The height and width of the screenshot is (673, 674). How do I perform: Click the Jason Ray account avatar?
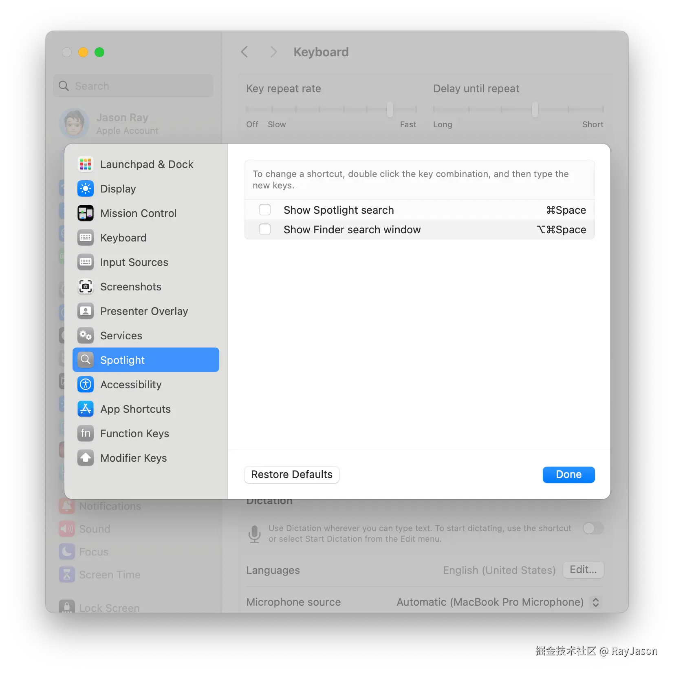coord(74,123)
